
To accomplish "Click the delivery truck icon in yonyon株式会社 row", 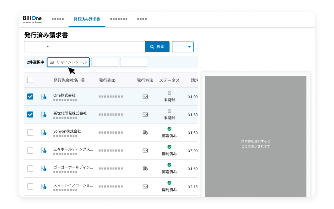I will (x=145, y=133).
